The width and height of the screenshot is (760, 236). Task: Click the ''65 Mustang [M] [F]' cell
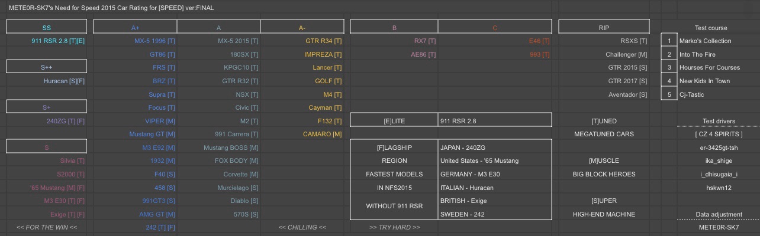pyautogui.click(x=47, y=188)
